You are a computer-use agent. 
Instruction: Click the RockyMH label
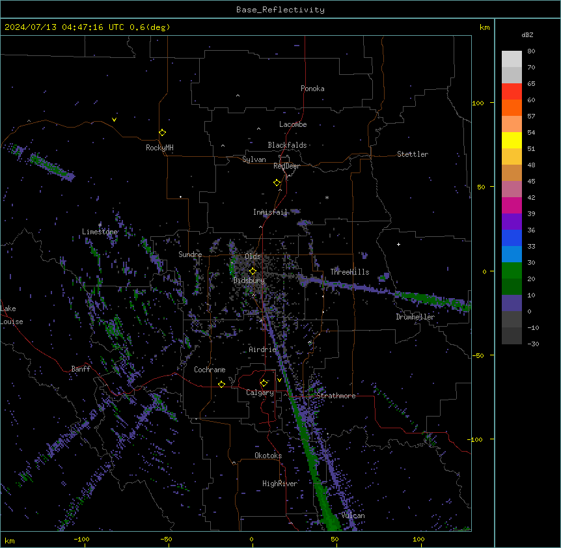pyautogui.click(x=159, y=147)
